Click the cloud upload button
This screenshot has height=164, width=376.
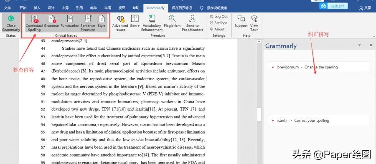[x=333, y=6]
